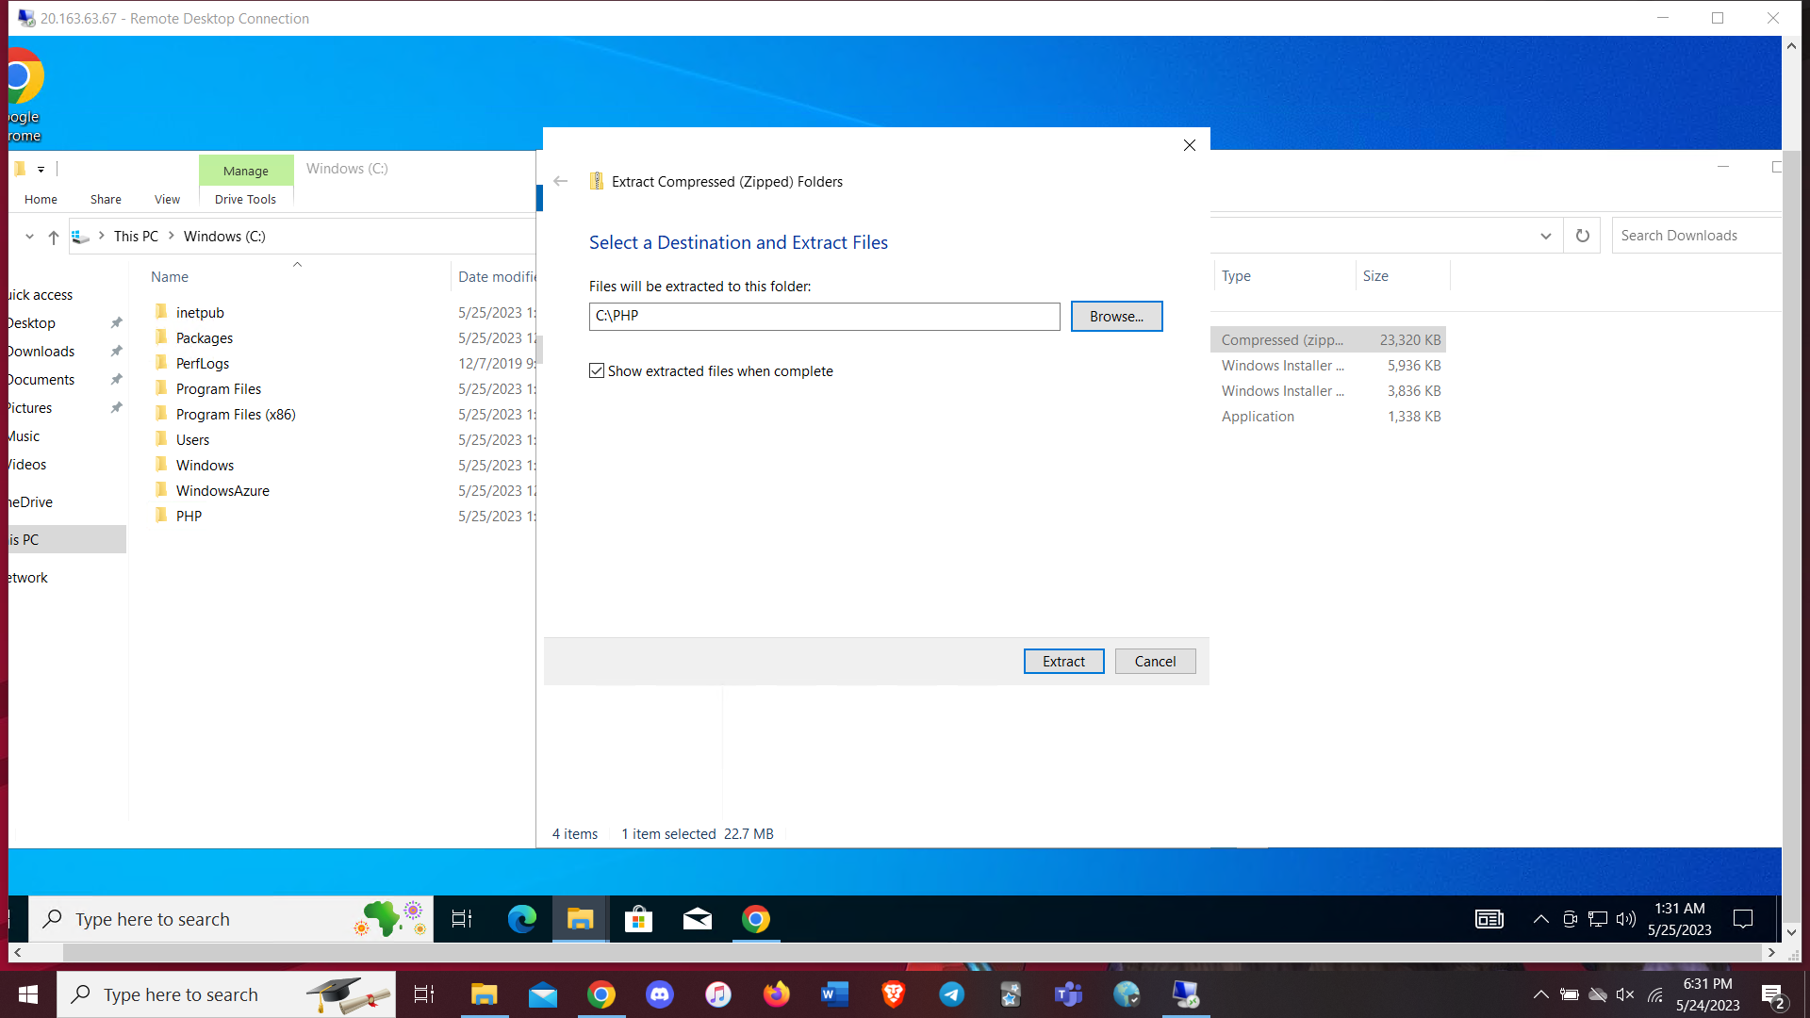The width and height of the screenshot is (1810, 1018).
Task: Open the PHP folder in Windows (C:)
Action: coord(189,517)
